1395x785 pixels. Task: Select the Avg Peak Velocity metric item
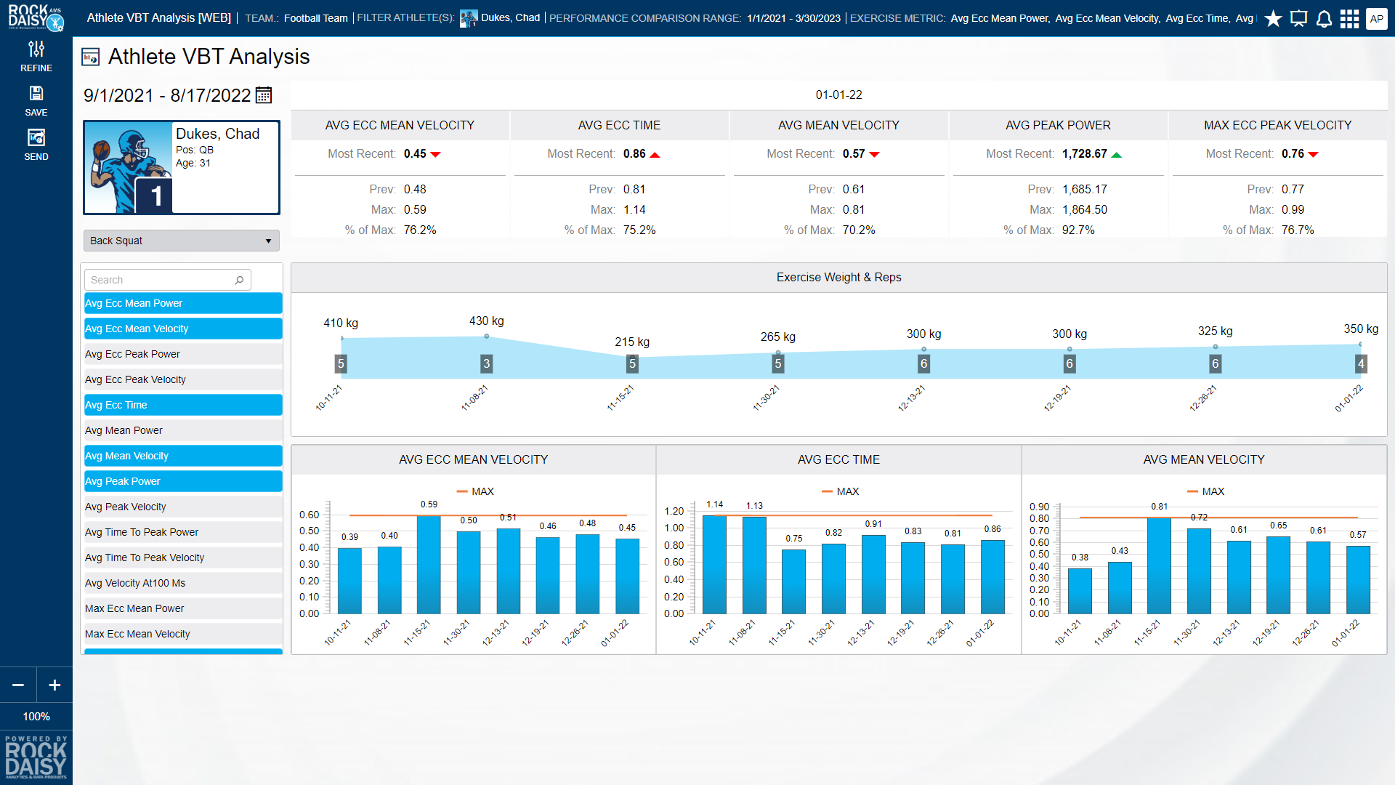[x=182, y=507]
